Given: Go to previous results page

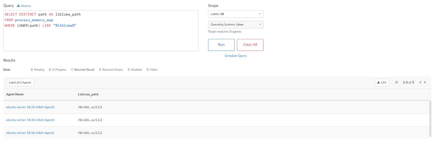Looking at the screenshot, I should [420, 82].
